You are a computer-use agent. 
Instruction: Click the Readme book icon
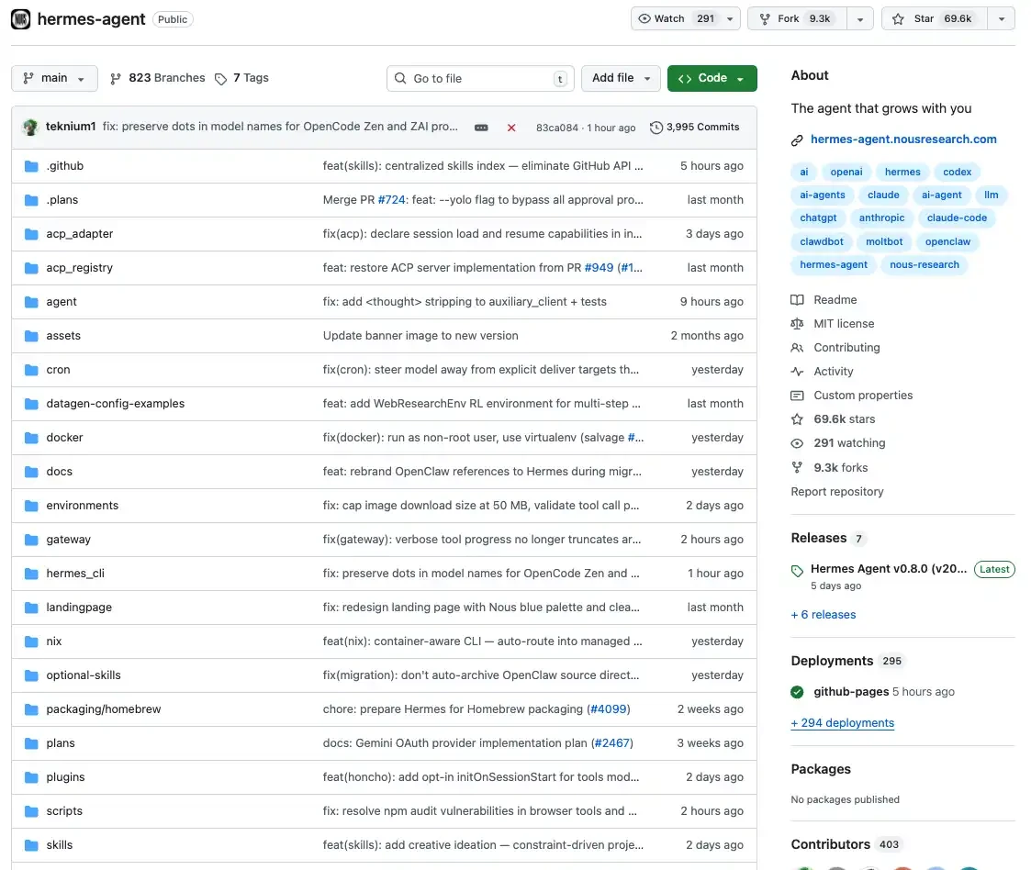pyautogui.click(x=797, y=300)
